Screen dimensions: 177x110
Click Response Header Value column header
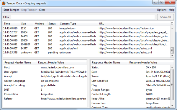(x=151, y=63)
